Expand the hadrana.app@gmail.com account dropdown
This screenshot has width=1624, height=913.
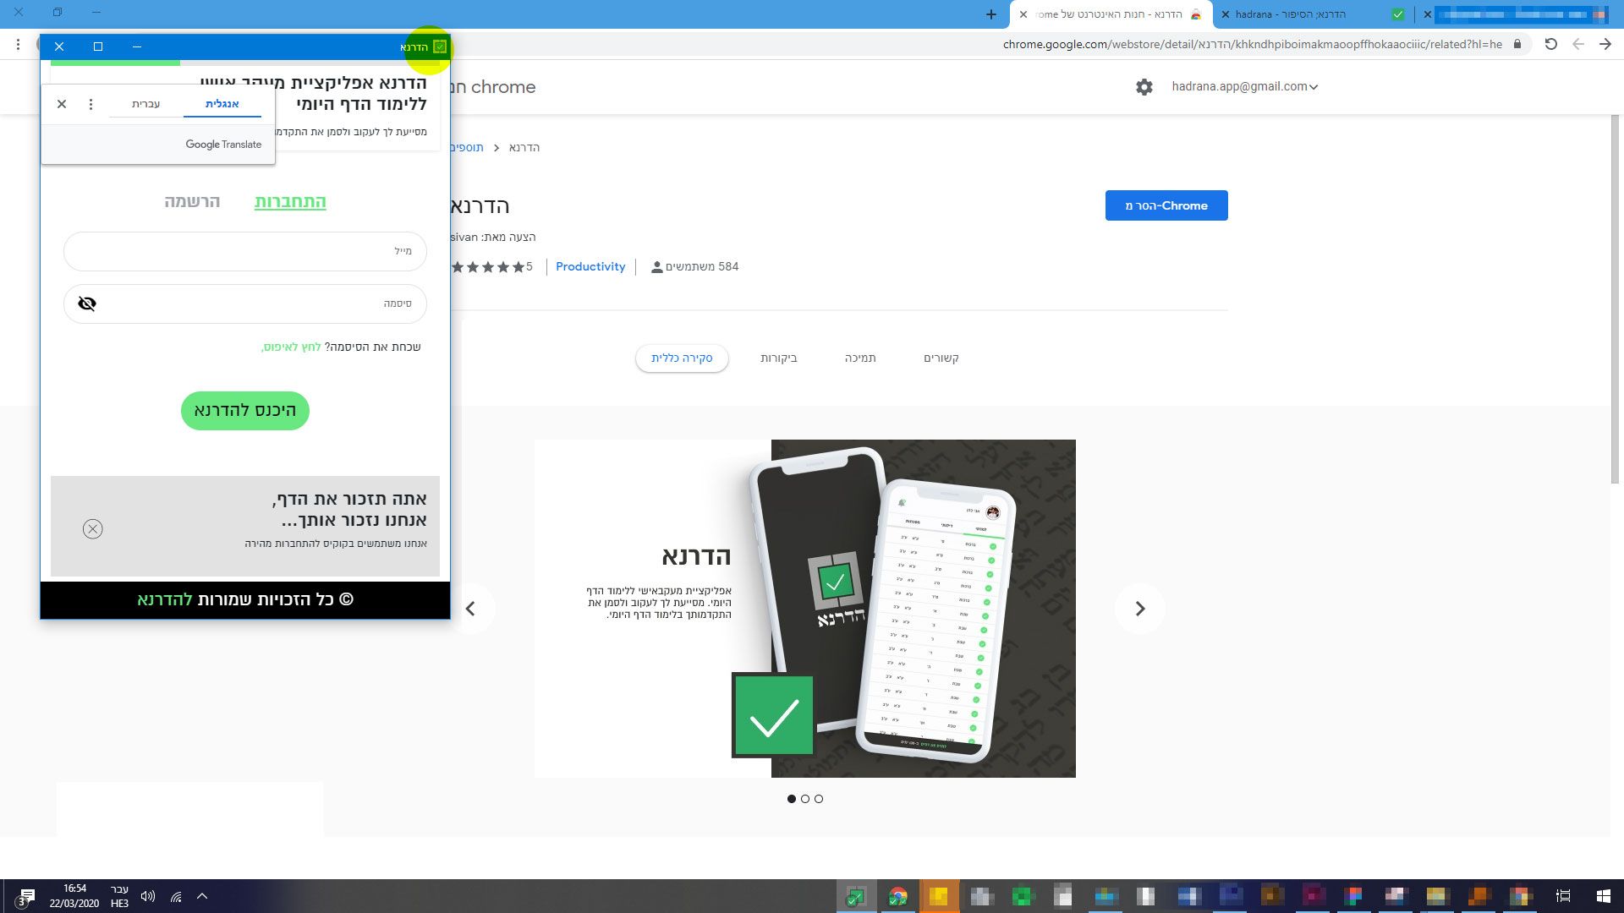coord(1244,86)
